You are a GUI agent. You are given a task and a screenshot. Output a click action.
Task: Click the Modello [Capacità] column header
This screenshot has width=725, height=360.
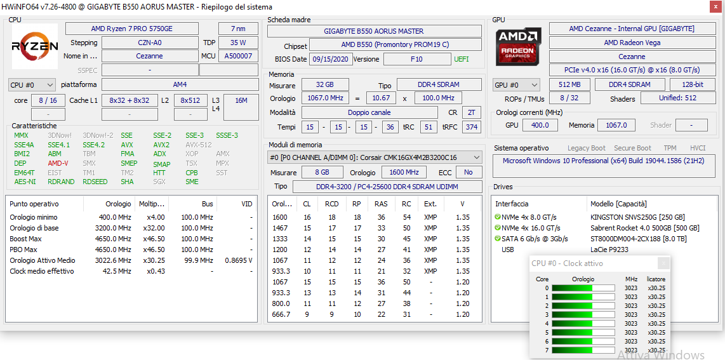(x=651, y=204)
